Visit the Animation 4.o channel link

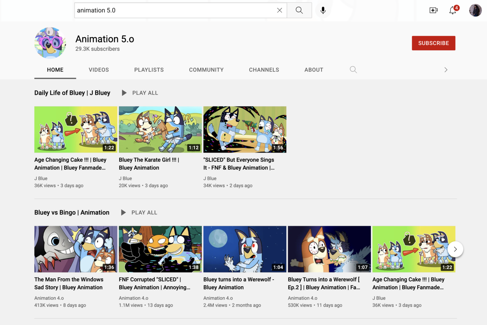[x=49, y=298]
